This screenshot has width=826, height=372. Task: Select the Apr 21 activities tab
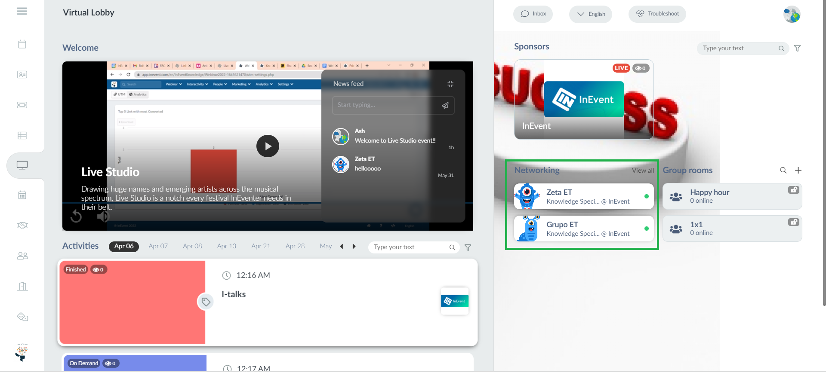pyautogui.click(x=261, y=246)
